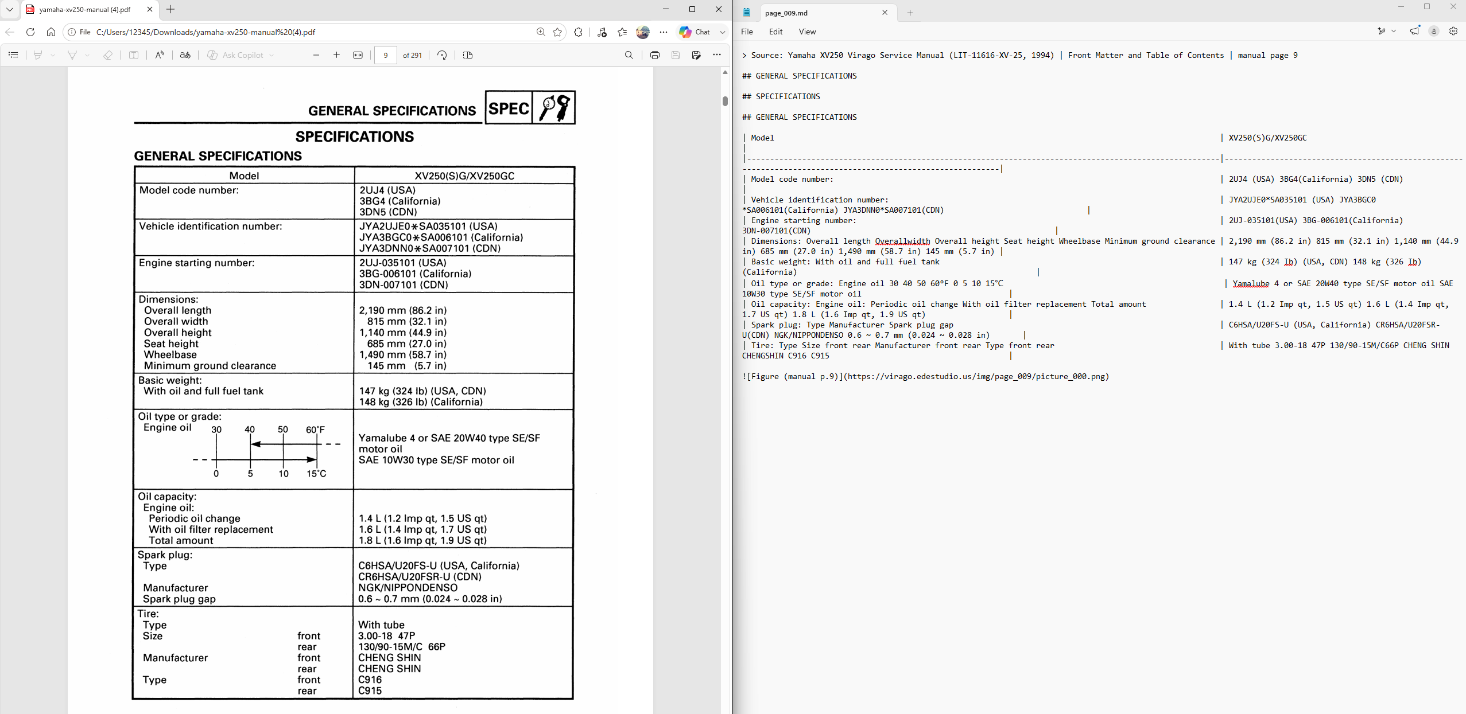Viewport: 1466px width, 714px height.
Task: Expand the Ask Copilot dropdown arrow
Action: [x=272, y=55]
